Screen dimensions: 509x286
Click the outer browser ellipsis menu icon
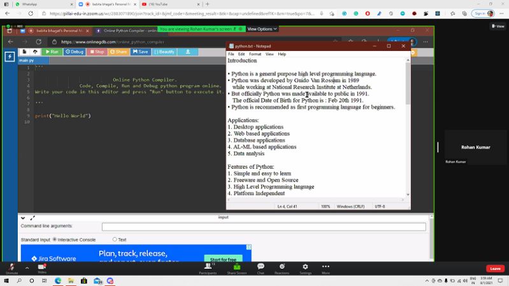(x=502, y=13)
